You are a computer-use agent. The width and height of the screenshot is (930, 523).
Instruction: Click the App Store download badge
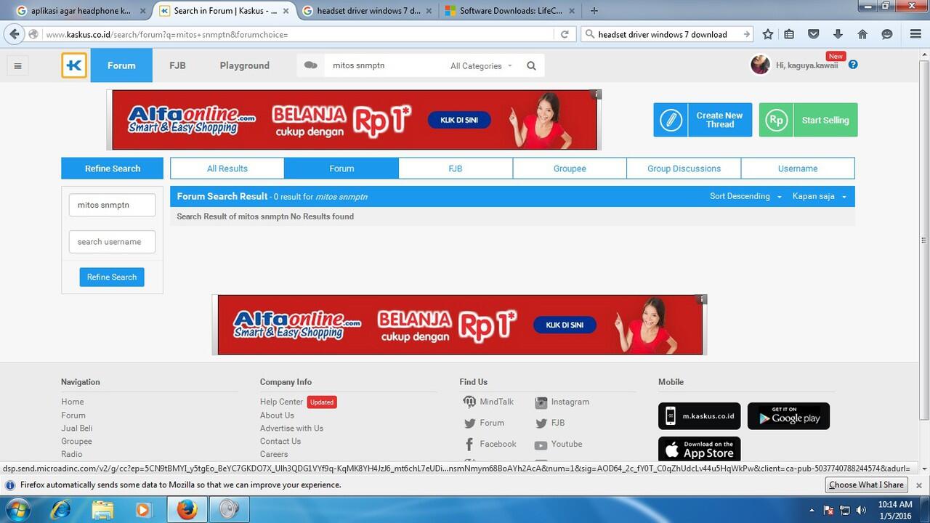(x=700, y=449)
